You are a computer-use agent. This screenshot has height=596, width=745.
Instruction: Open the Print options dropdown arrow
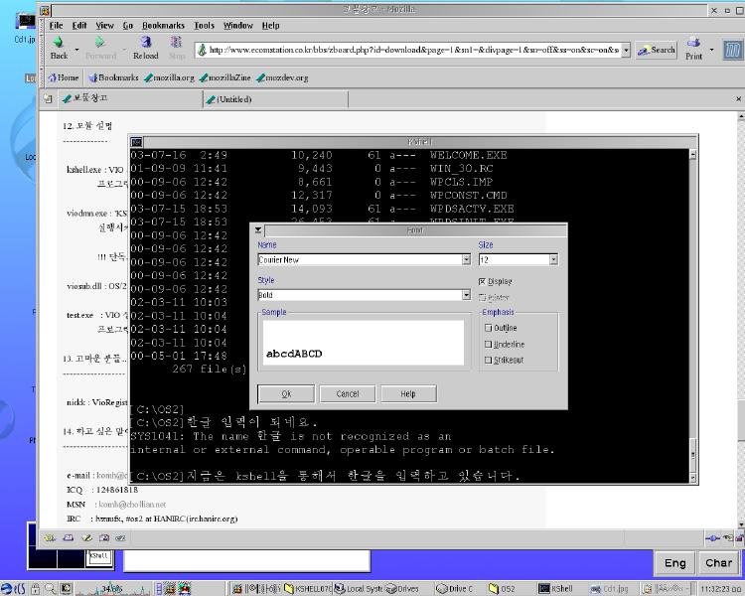[711, 49]
